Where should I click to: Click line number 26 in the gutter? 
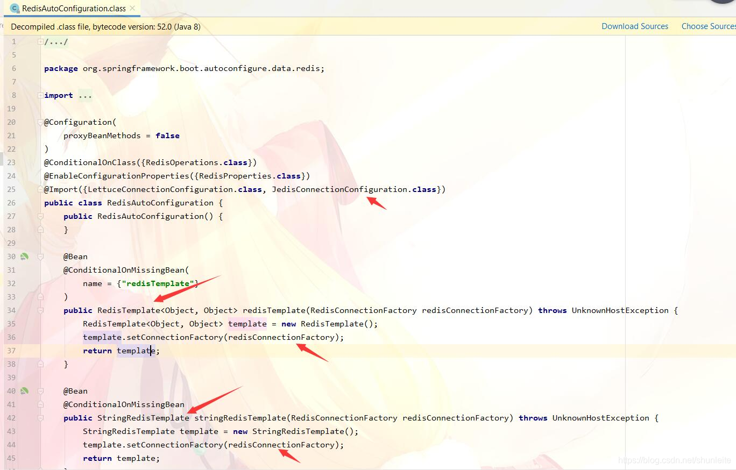click(x=11, y=203)
